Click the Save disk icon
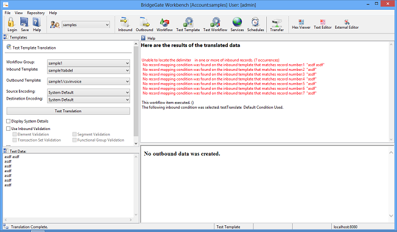The image size is (397, 232). [x=24, y=22]
